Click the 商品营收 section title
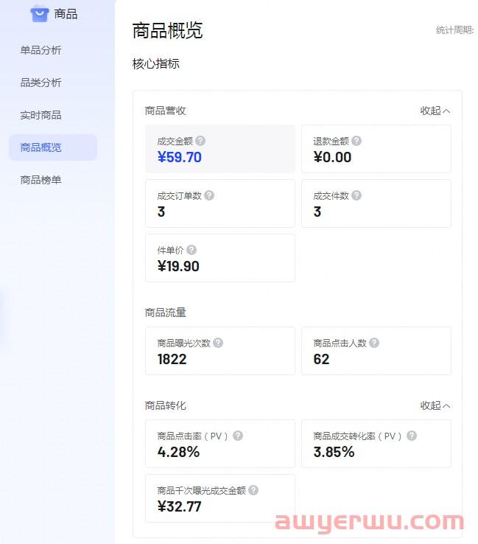This screenshot has width=478, height=544. click(165, 111)
